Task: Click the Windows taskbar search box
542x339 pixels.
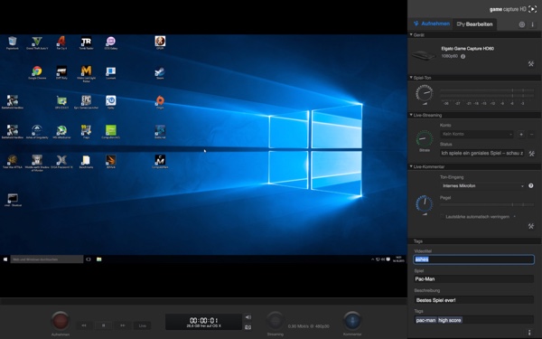Action: coord(47,259)
